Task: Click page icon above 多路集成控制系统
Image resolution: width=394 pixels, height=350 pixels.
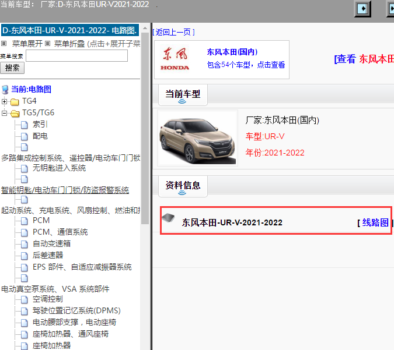Action: tap(25, 147)
